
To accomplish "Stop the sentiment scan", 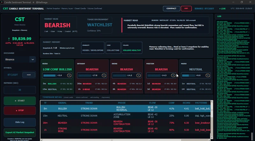I will 20,110.
